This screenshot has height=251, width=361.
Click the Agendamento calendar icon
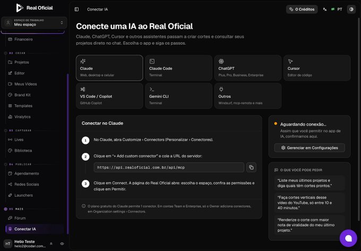click(10, 173)
